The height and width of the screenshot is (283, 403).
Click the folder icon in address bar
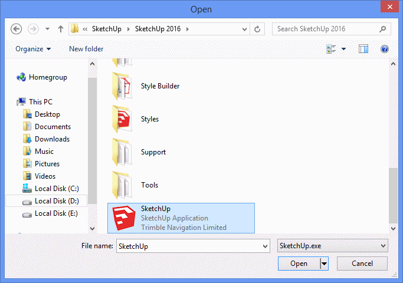(75, 28)
